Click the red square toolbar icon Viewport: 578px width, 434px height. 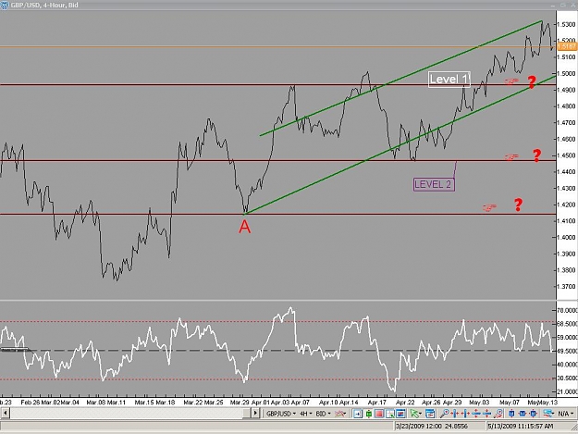(379, 414)
